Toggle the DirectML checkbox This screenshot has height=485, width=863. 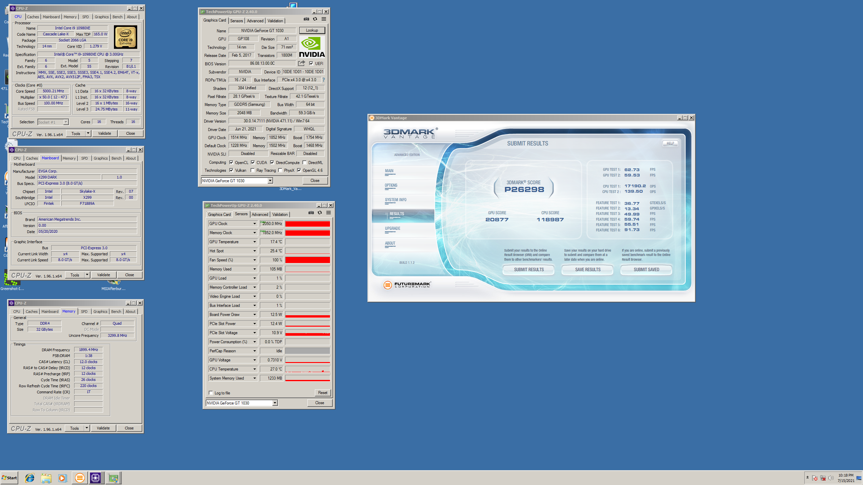click(304, 162)
